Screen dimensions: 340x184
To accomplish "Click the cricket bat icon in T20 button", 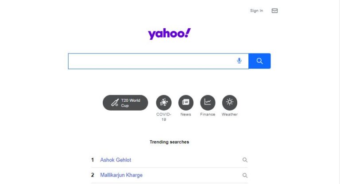I will coord(115,103).
